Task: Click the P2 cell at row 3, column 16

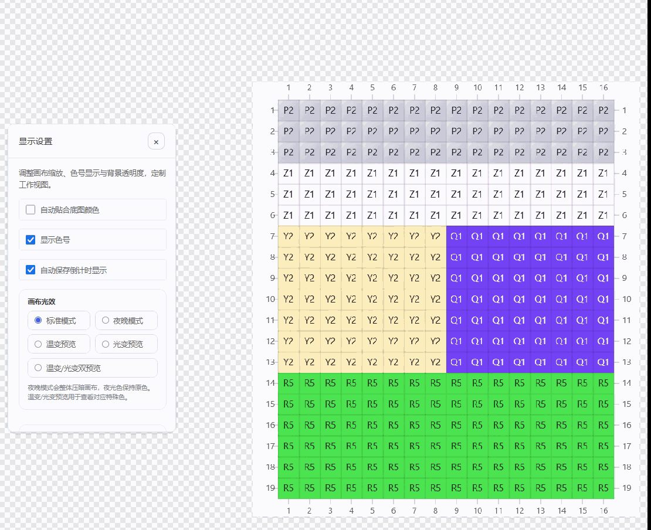Action: pos(603,152)
